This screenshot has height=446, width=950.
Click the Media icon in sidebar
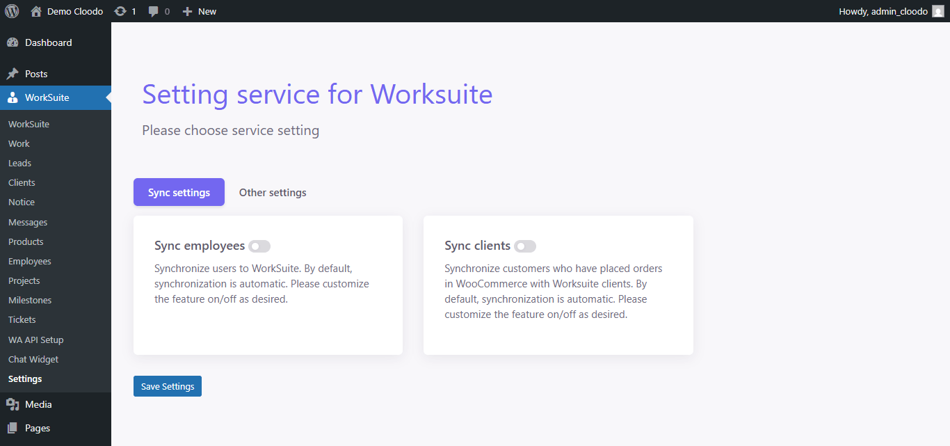click(13, 404)
